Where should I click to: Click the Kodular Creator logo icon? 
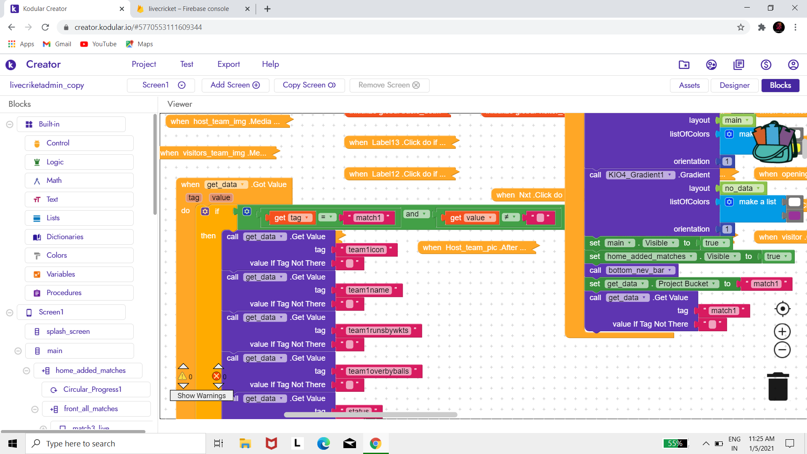11,64
